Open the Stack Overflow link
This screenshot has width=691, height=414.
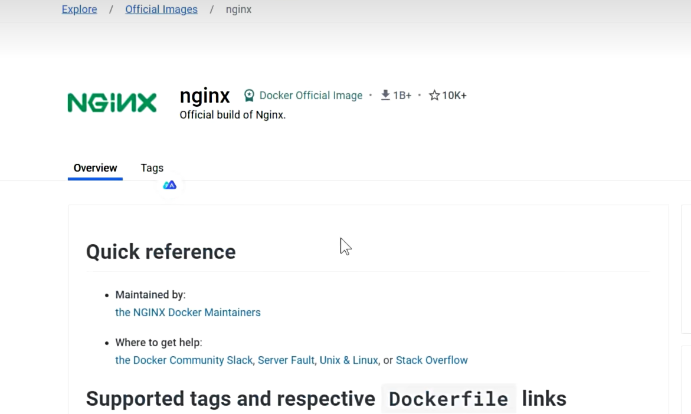(x=431, y=360)
